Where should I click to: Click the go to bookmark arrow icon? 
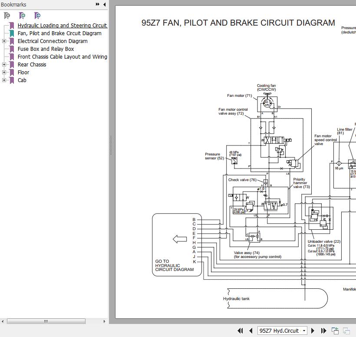[37, 16]
